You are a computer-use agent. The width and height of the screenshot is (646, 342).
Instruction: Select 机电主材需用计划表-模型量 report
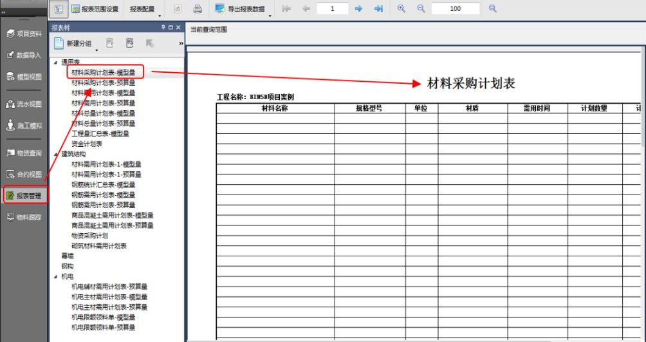click(109, 297)
